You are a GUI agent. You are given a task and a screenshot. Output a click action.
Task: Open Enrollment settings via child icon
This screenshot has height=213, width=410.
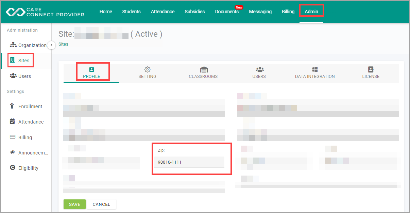(13, 106)
